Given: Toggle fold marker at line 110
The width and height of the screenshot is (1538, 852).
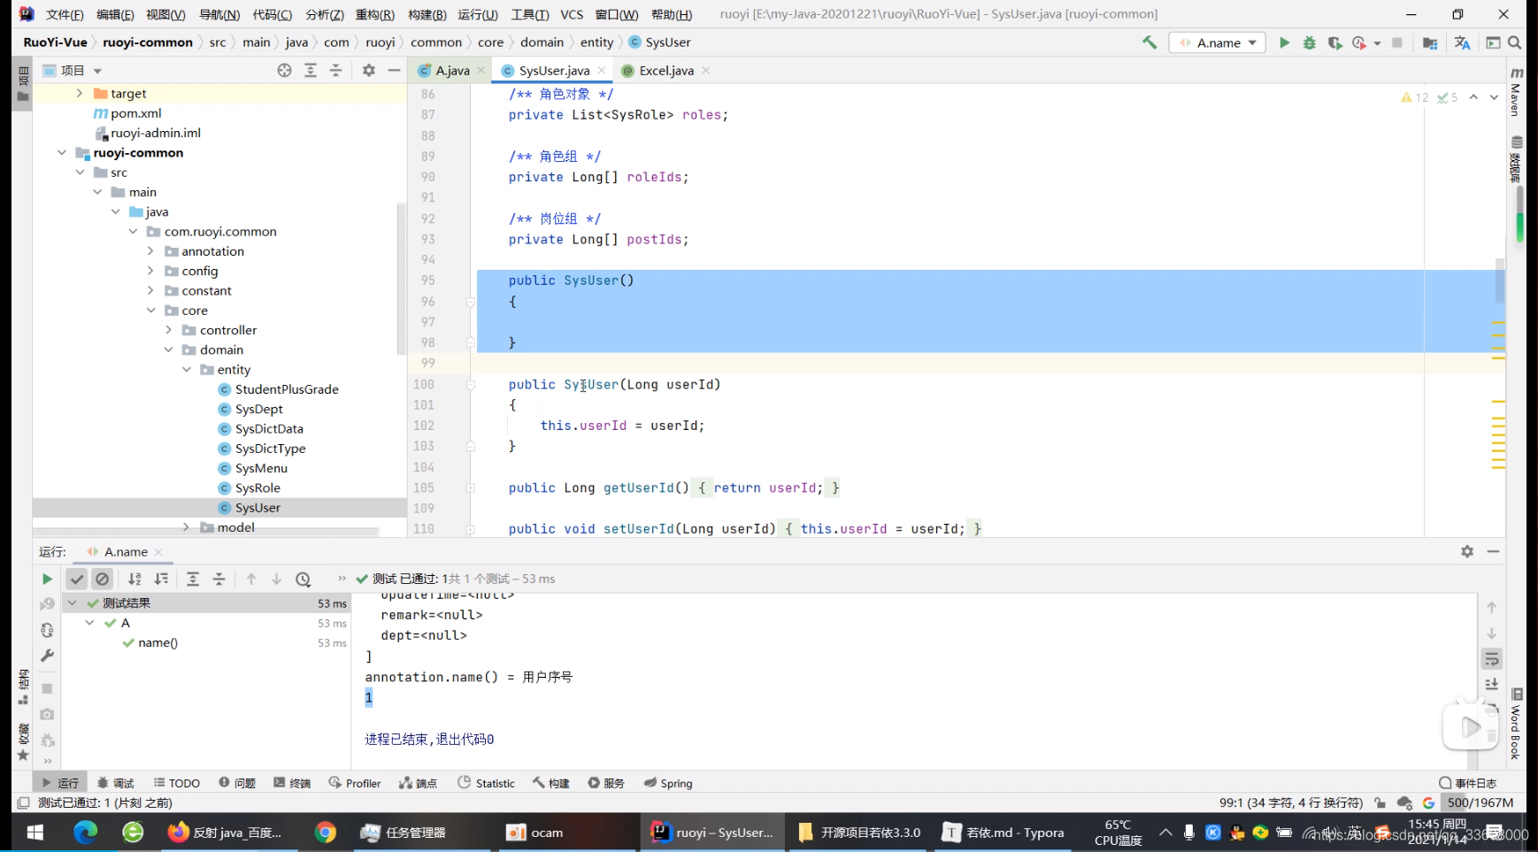Looking at the screenshot, I should coord(471,529).
